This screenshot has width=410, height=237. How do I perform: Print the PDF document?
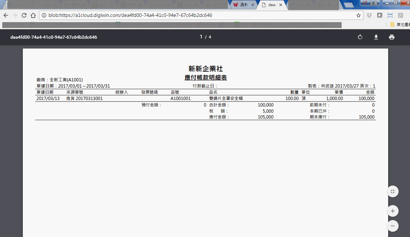pos(392,37)
